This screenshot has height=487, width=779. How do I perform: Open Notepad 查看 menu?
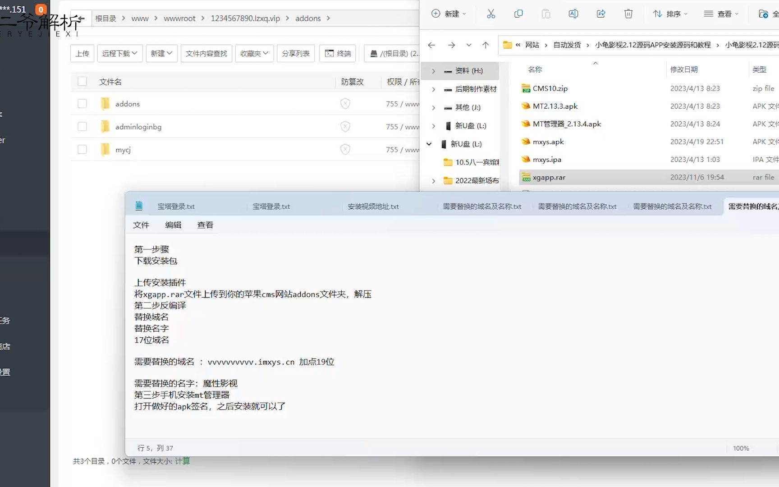click(205, 225)
